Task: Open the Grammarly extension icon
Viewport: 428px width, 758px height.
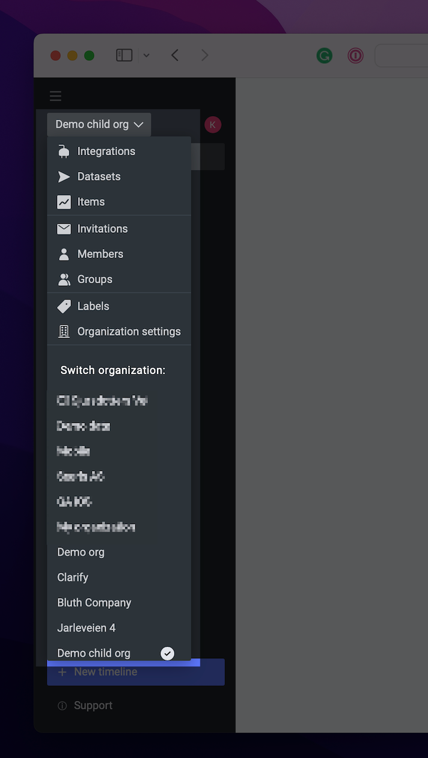Action: pyautogui.click(x=325, y=56)
